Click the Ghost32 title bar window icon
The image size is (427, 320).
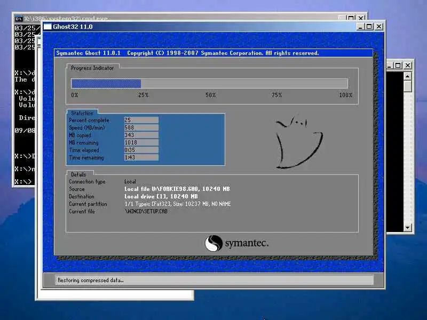coord(48,27)
